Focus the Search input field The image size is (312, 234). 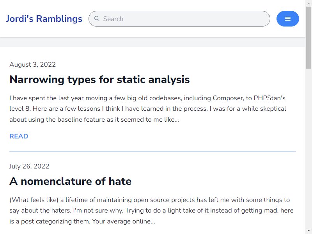pyautogui.click(x=179, y=19)
